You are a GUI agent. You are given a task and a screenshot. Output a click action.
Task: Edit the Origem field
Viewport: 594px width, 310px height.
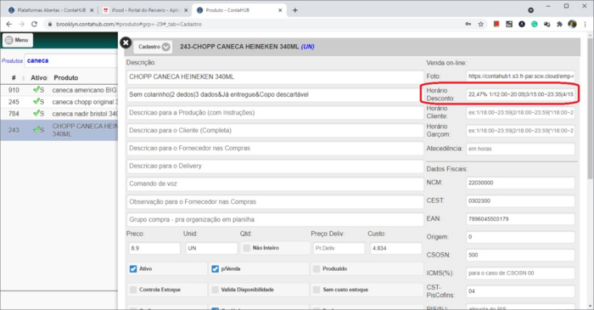click(520, 237)
